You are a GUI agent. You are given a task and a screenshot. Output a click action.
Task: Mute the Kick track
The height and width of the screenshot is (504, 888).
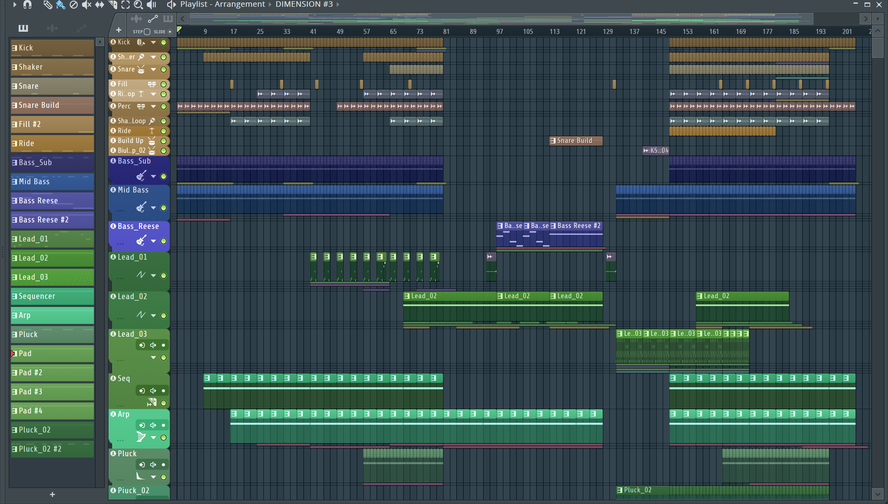click(x=163, y=42)
